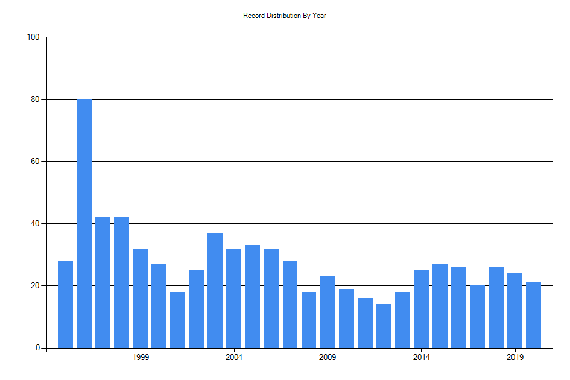The image size is (570, 380).
Task: Select the 2017 bar exactly at 20
Action: [477, 317]
